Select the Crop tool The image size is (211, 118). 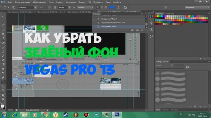[3, 34]
